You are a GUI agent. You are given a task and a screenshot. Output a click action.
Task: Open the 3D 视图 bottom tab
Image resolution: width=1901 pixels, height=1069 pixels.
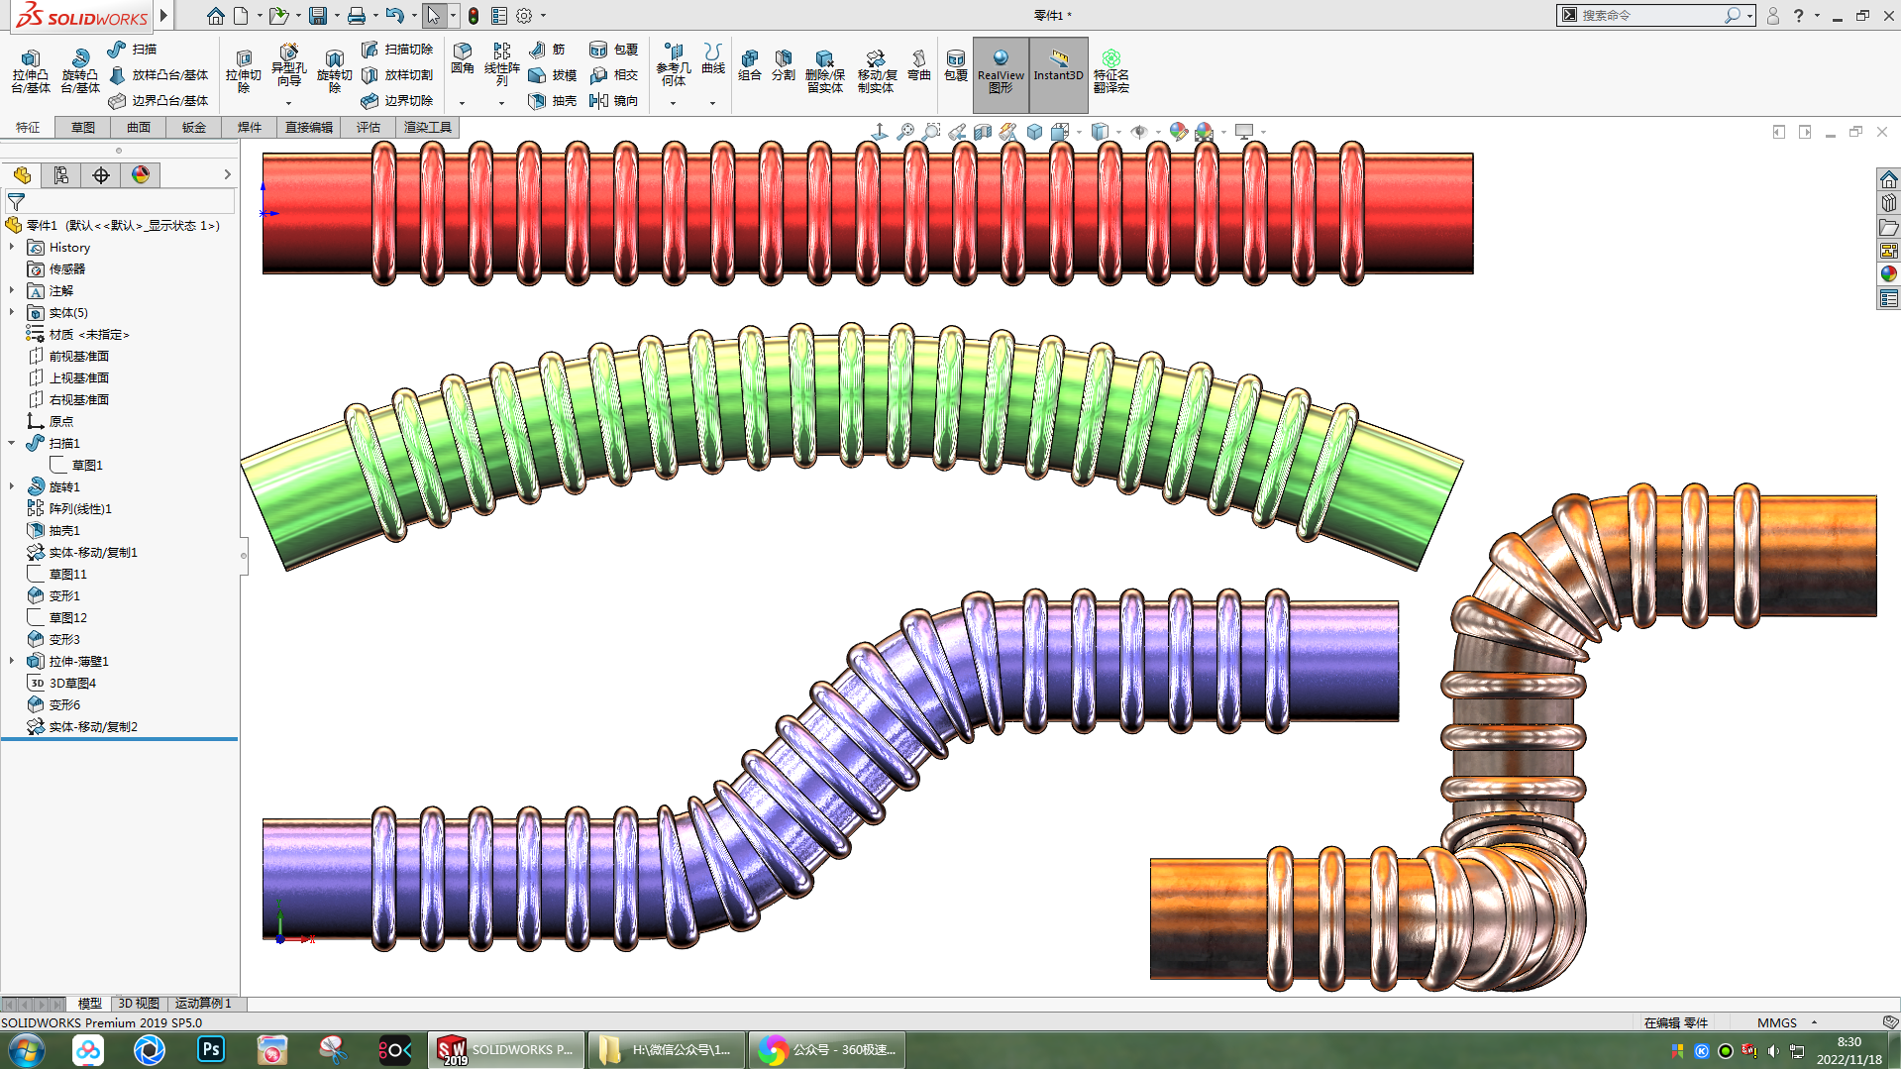[x=139, y=1004]
